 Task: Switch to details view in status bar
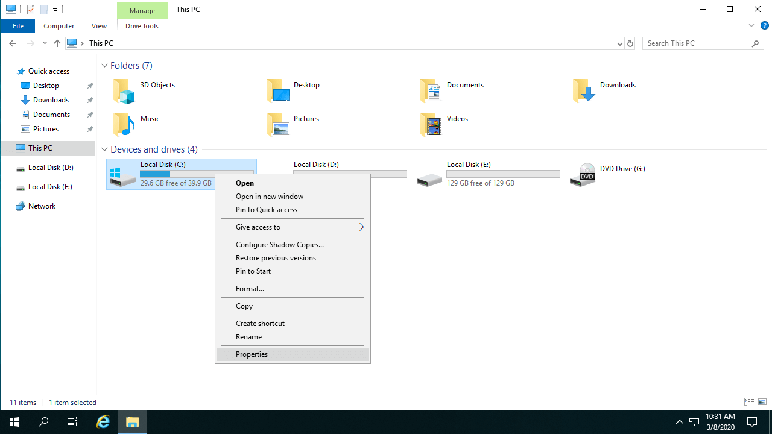click(x=749, y=402)
